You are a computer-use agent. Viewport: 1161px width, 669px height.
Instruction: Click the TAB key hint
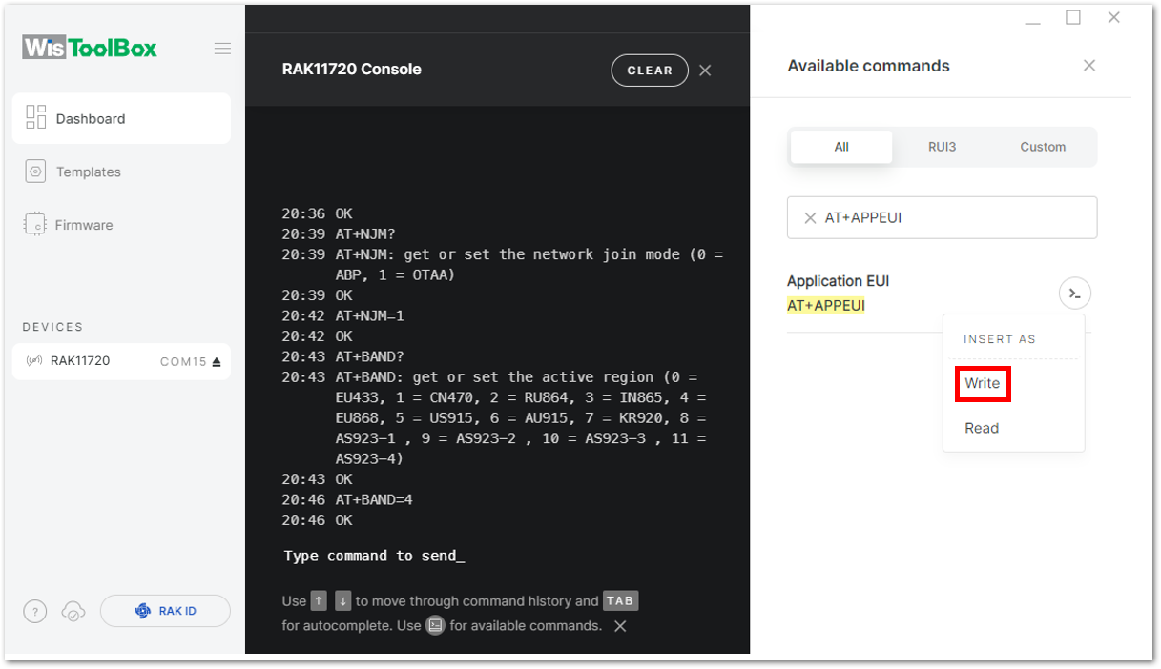(620, 601)
